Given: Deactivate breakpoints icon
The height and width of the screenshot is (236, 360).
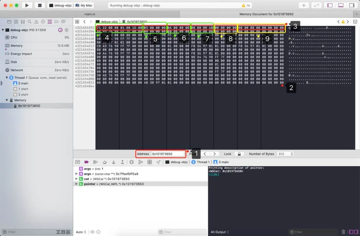Looking at the screenshot, I should tap(86, 162).
